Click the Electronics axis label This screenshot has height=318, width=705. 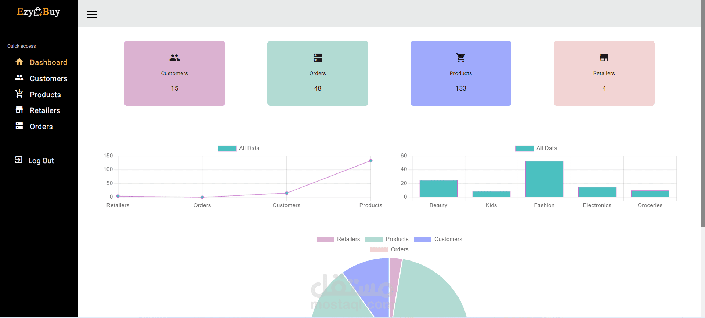(597, 205)
